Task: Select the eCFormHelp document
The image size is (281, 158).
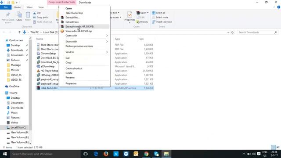Action: 47,66
